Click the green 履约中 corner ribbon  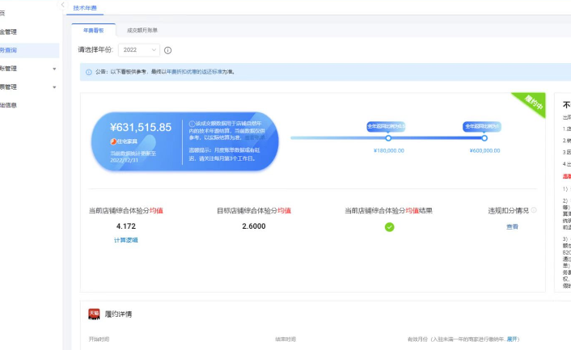tap(533, 103)
